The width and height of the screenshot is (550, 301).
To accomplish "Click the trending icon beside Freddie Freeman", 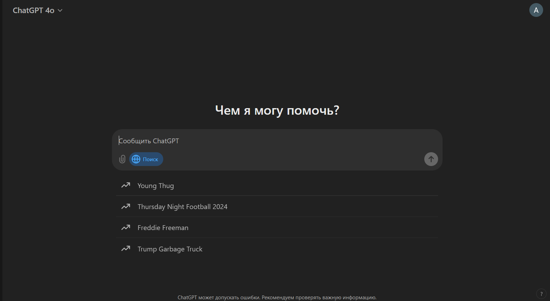I will (126, 227).
